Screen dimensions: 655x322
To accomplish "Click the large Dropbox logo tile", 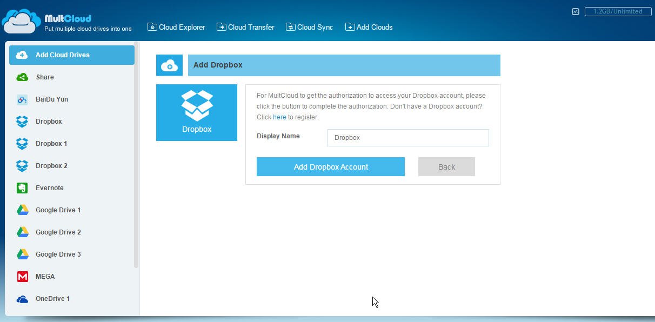I will tap(197, 112).
